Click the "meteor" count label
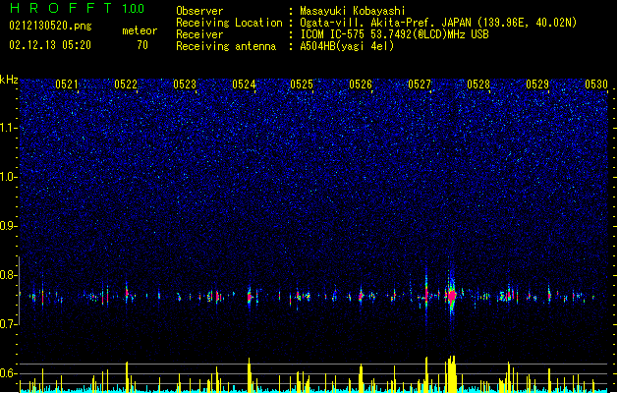618x393 pixels. point(140,30)
